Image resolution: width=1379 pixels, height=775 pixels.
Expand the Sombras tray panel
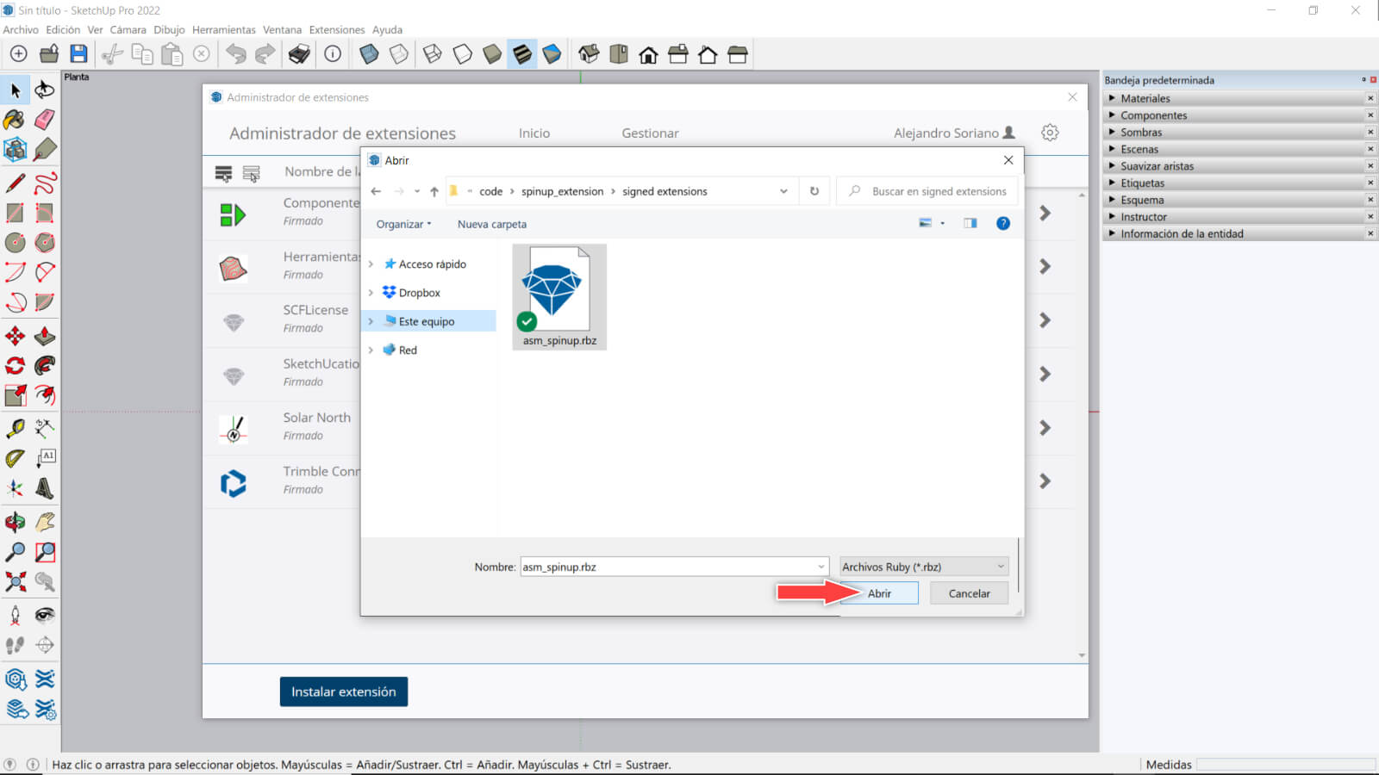(1112, 132)
